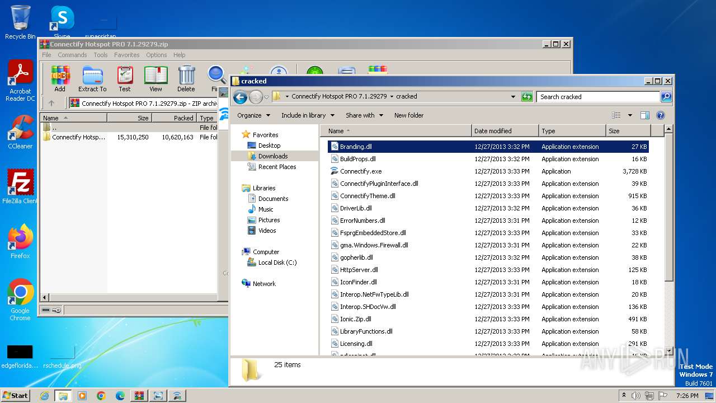The image size is (716, 403).
Task: Open the Organize dropdown menu
Action: click(253, 115)
